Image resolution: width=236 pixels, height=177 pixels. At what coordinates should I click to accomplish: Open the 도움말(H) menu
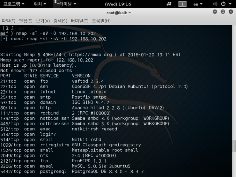tap(101, 21)
